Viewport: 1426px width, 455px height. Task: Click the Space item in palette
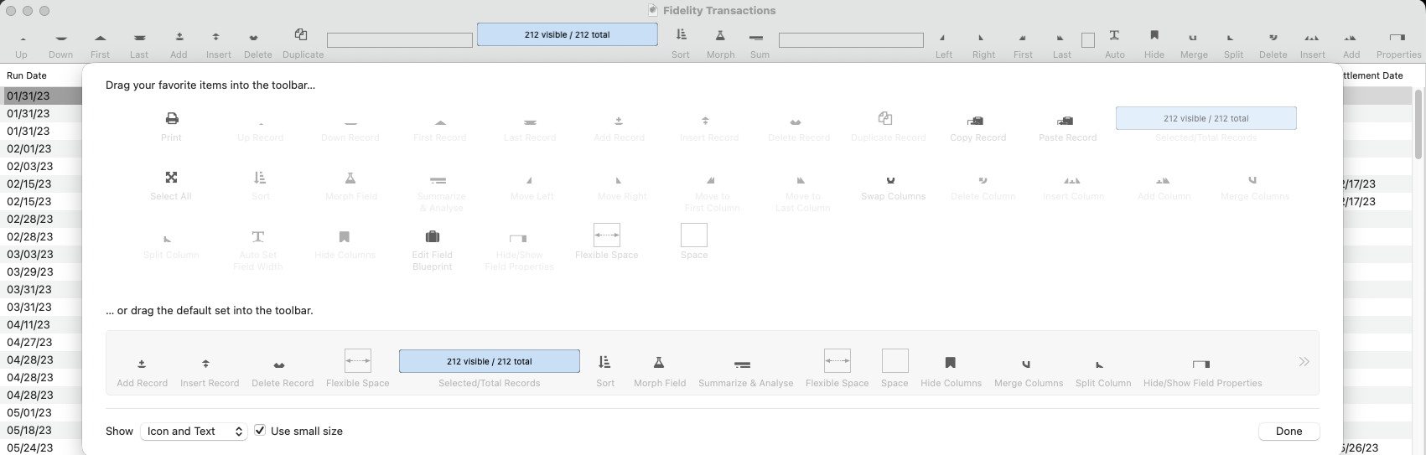(x=693, y=235)
